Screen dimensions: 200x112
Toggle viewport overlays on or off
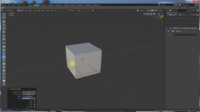138,11
